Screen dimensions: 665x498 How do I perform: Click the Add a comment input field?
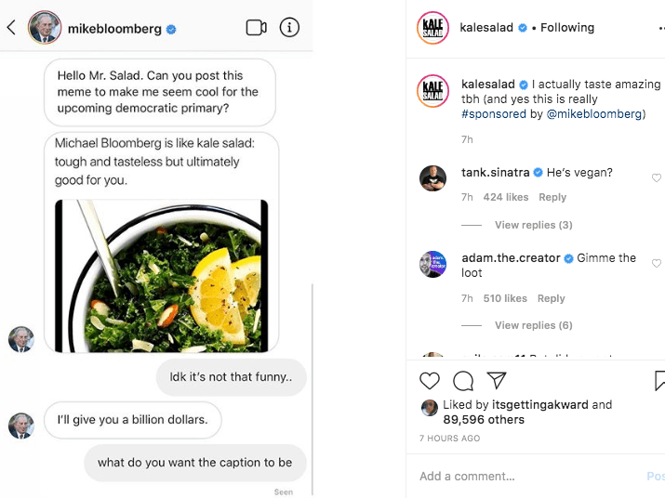tap(521, 477)
